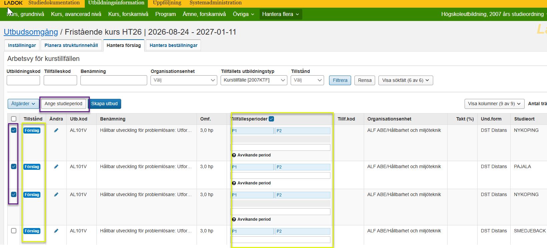Click the Förslag status badge in PAJALA row
This screenshot has height=248, width=547.
[x=32, y=167]
